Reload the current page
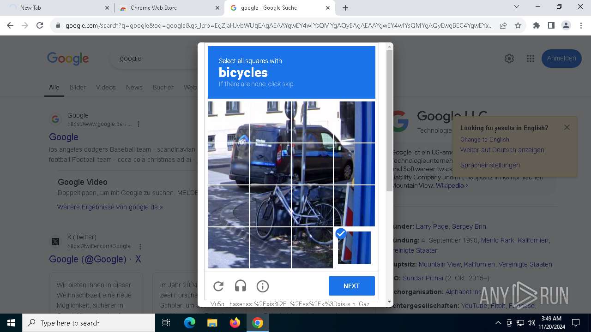This screenshot has height=332, width=591. (x=40, y=26)
